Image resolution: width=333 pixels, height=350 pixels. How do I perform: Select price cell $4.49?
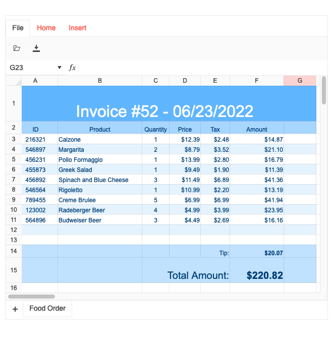185,220
